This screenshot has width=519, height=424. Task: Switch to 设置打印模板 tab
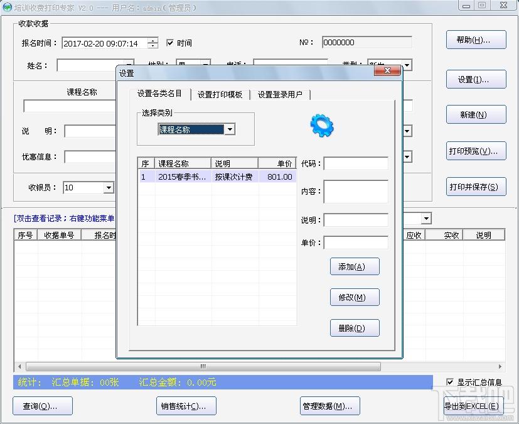point(220,95)
